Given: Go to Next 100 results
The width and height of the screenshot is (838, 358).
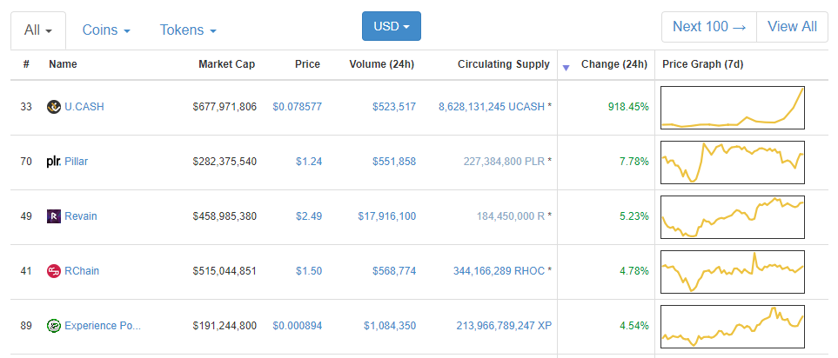Looking at the screenshot, I should 709,26.
